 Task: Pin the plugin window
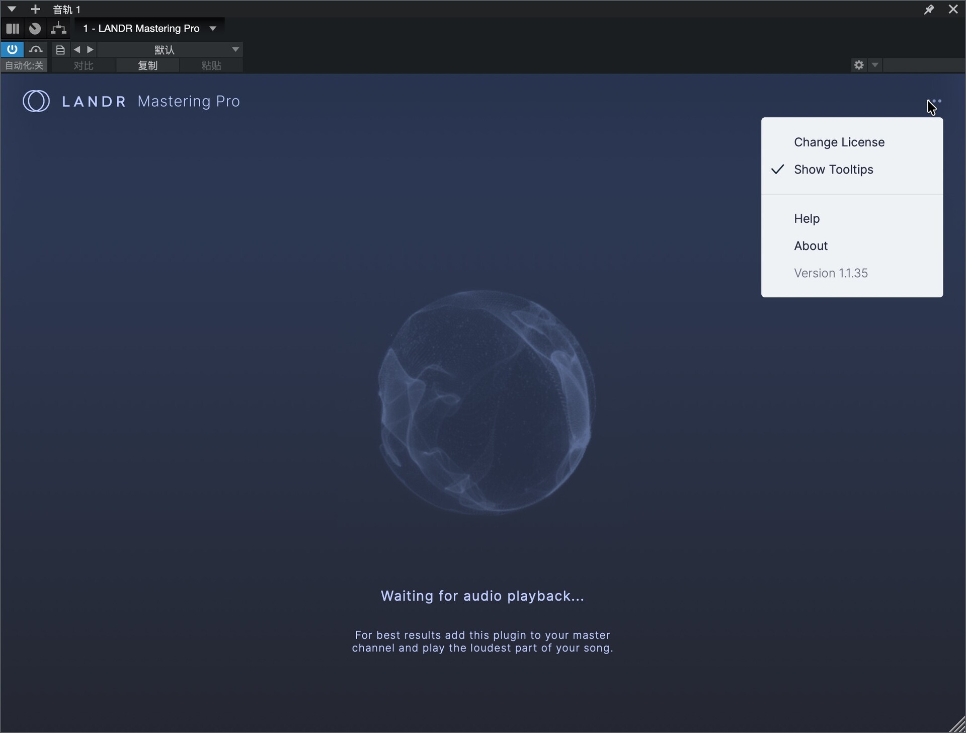coord(929,9)
